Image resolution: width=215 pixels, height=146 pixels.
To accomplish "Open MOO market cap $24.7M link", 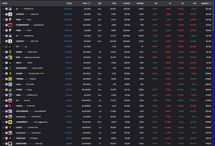I will pyautogui.click(x=69, y=57).
